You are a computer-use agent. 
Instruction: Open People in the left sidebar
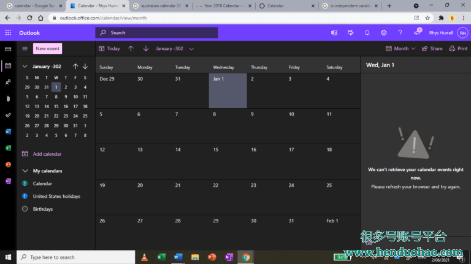pos(8,82)
